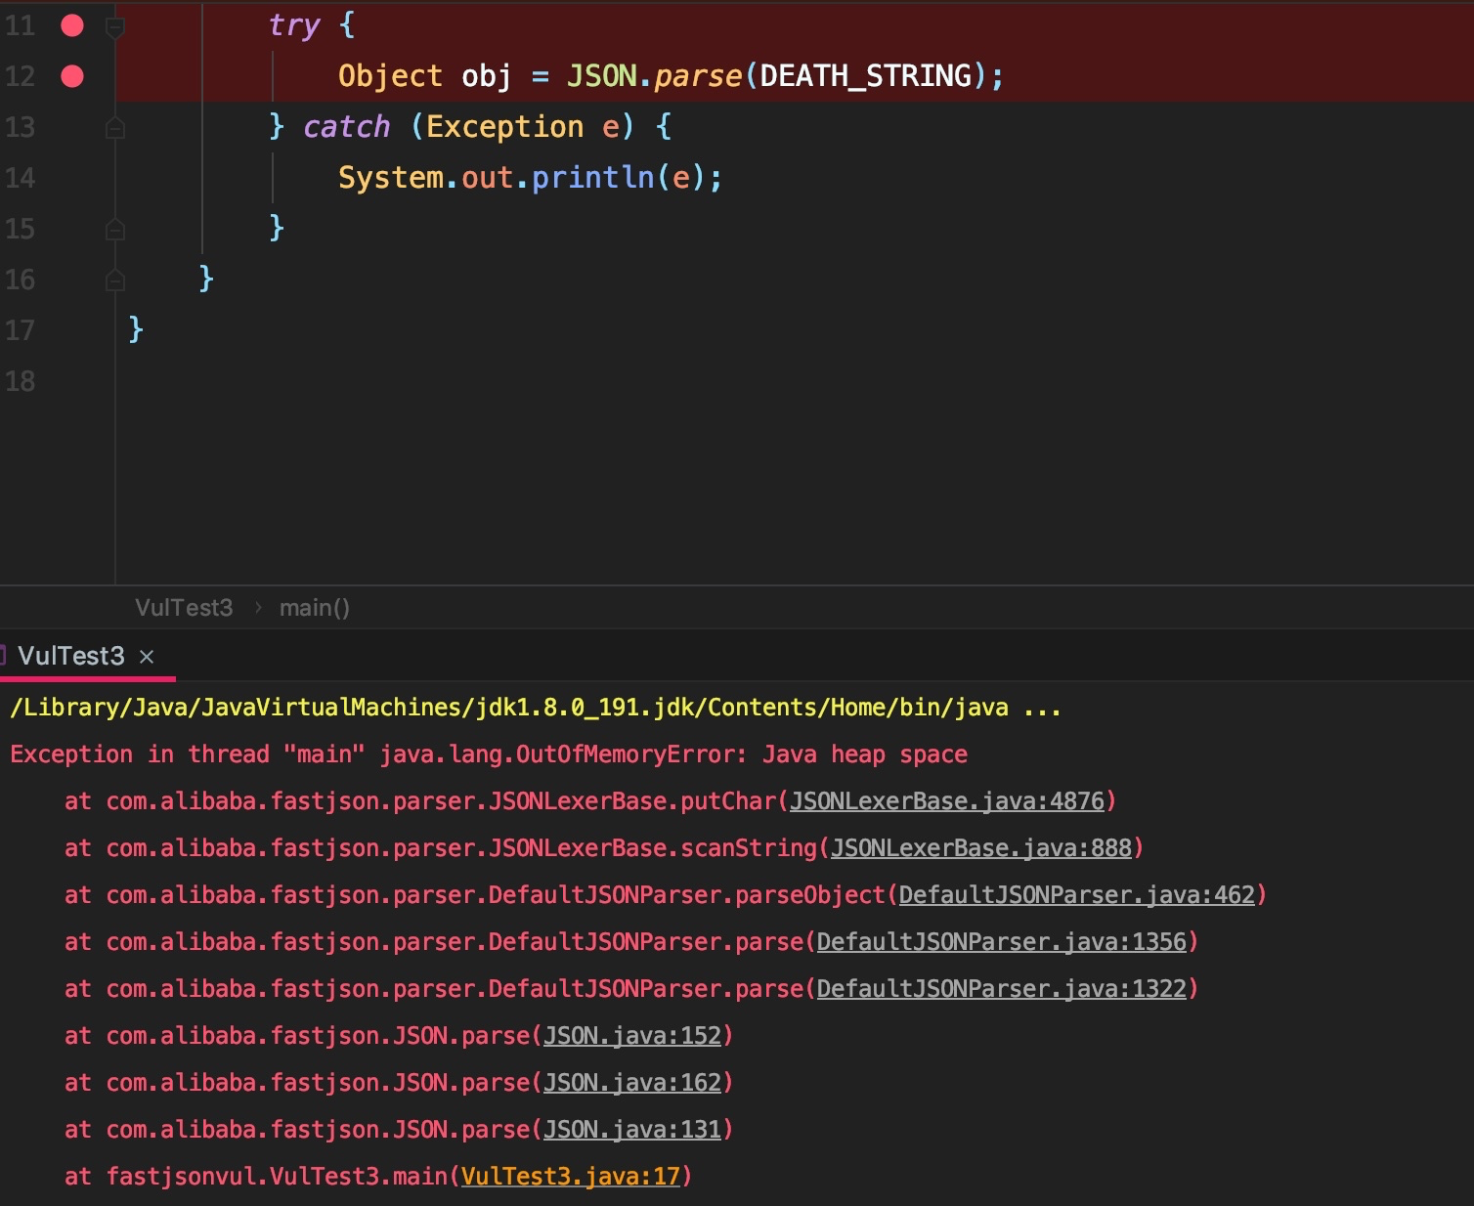The height and width of the screenshot is (1206, 1474).
Task: Remove the breakpoint on line 11
Action: 72,25
